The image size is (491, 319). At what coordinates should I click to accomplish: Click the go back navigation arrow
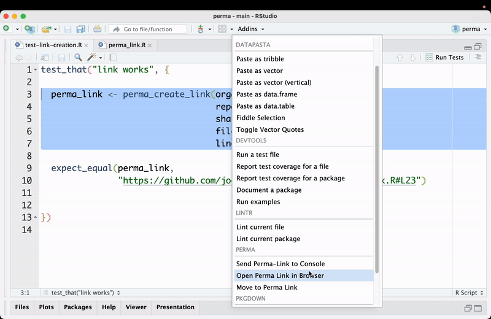click(19, 57)
